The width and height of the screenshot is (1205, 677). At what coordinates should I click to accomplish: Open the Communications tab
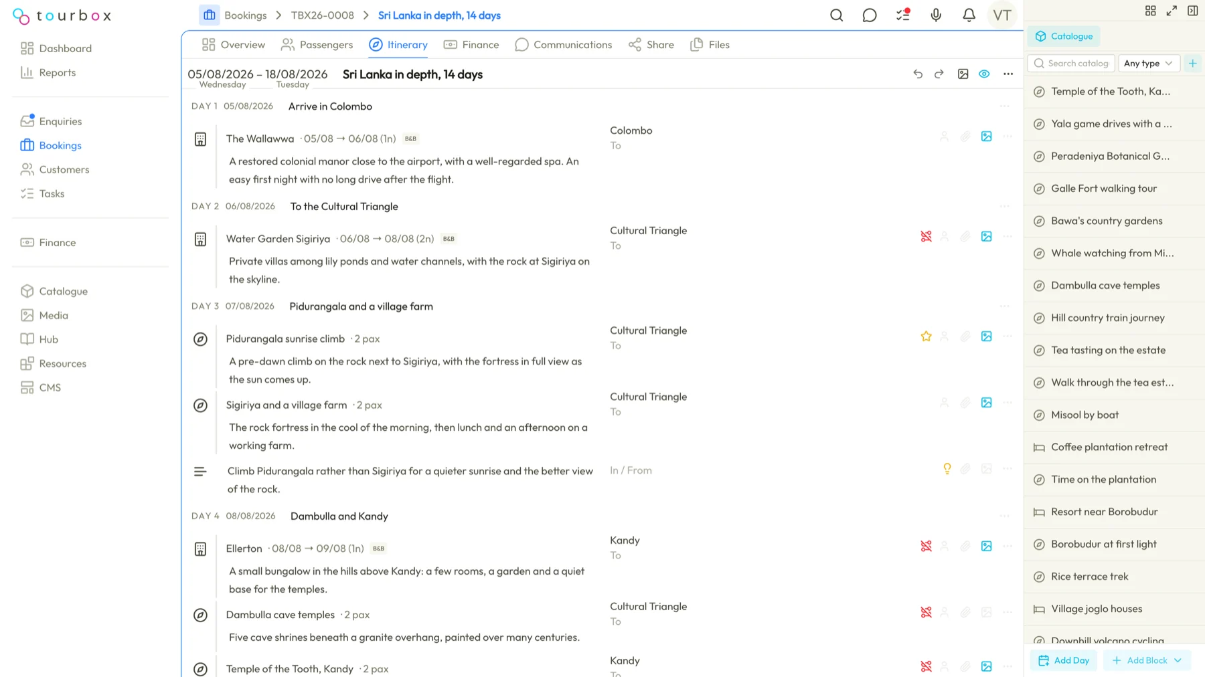coord(564,45)
